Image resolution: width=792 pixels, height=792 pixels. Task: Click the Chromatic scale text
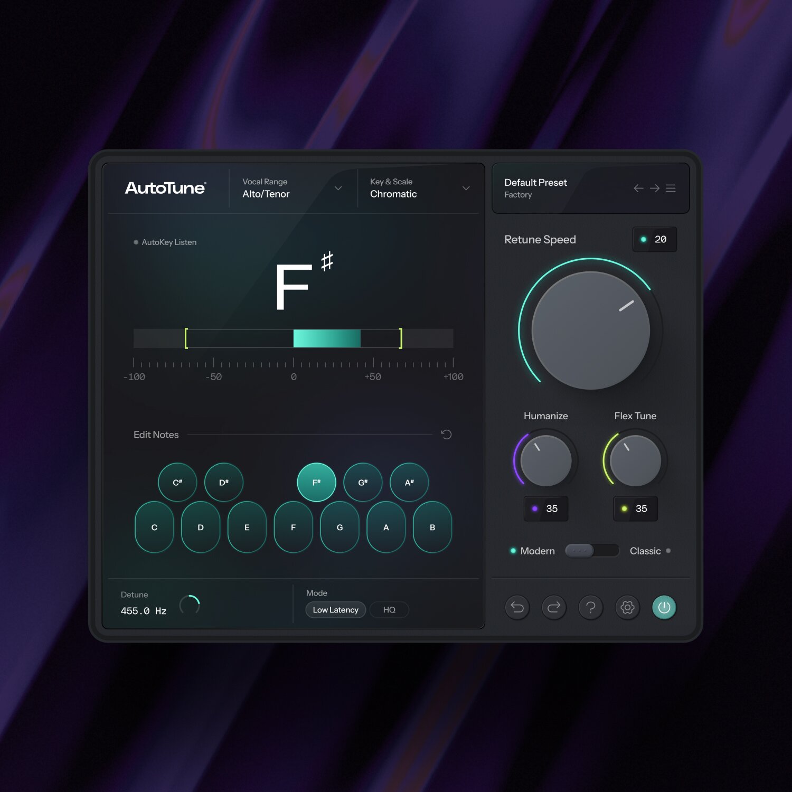(393, 194)
